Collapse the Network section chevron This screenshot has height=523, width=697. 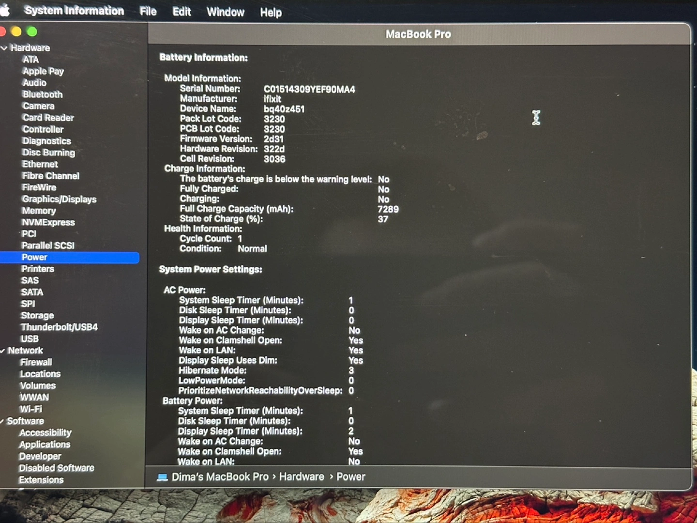tap(3, 351)
